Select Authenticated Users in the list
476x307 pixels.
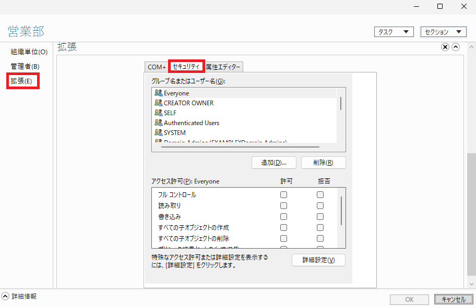coord(244,122)
